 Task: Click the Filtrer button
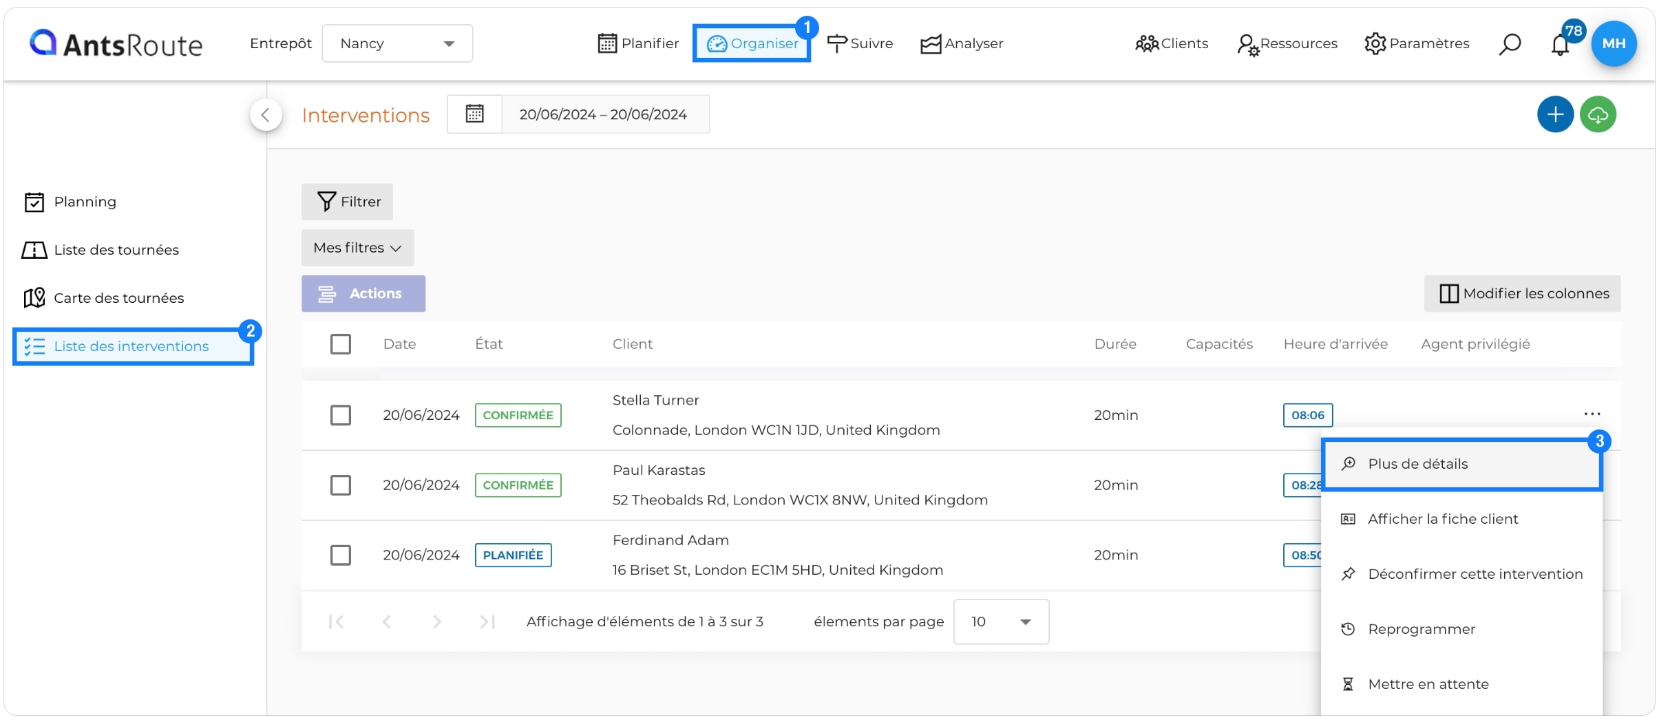[348, 202]
